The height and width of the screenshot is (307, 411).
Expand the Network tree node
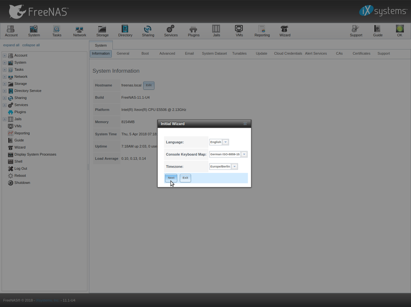click(x=5, y=77)
